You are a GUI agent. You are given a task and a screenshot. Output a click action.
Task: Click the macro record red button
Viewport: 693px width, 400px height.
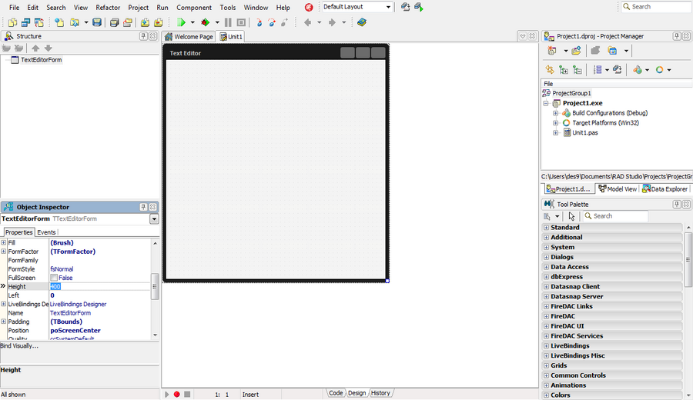[x=177, y=395]
